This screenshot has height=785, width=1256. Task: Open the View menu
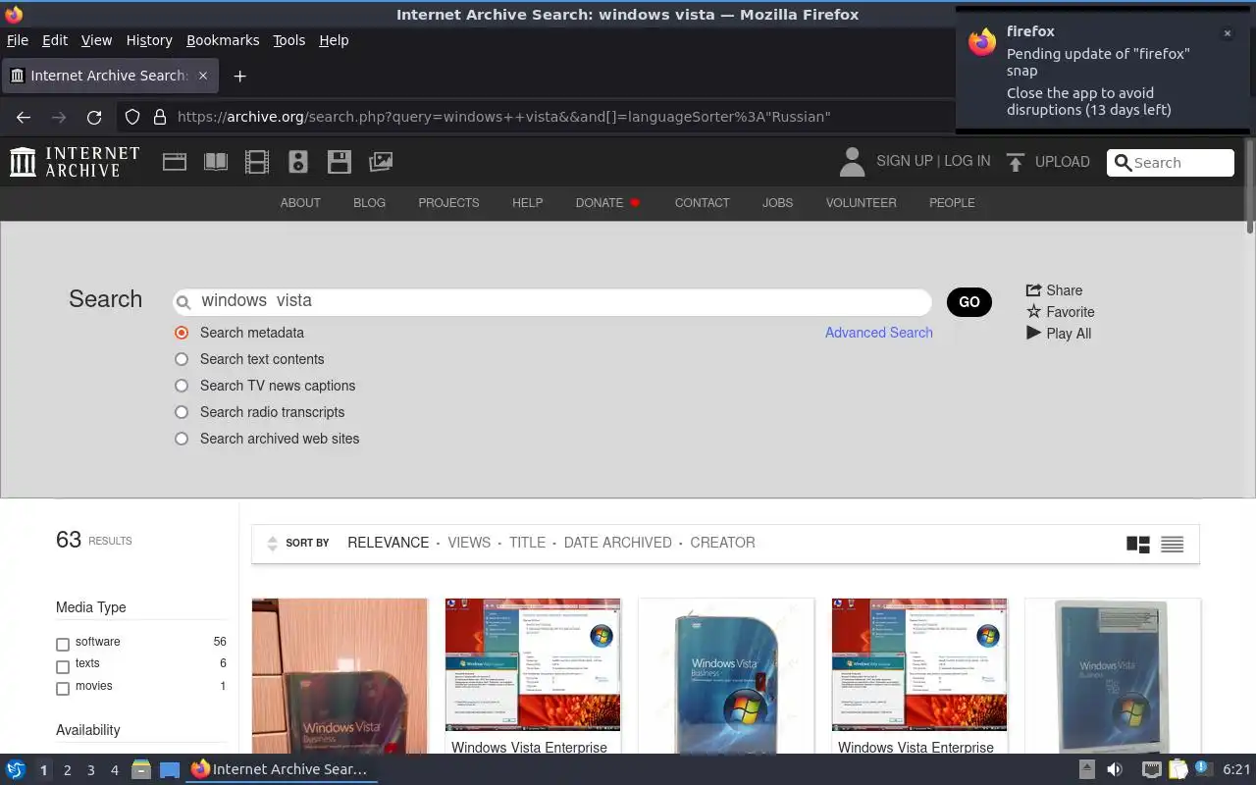click(x=96, y=40)
